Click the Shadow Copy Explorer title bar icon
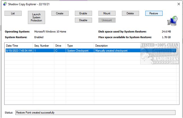Viewport: 183px width, 118px height. pyautogui.click(x=5, y=4)
